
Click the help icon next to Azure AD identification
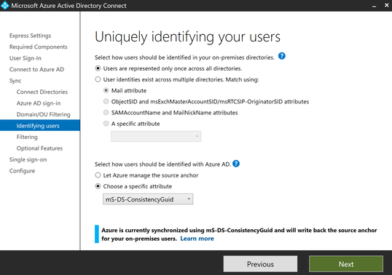pos(236,164)
